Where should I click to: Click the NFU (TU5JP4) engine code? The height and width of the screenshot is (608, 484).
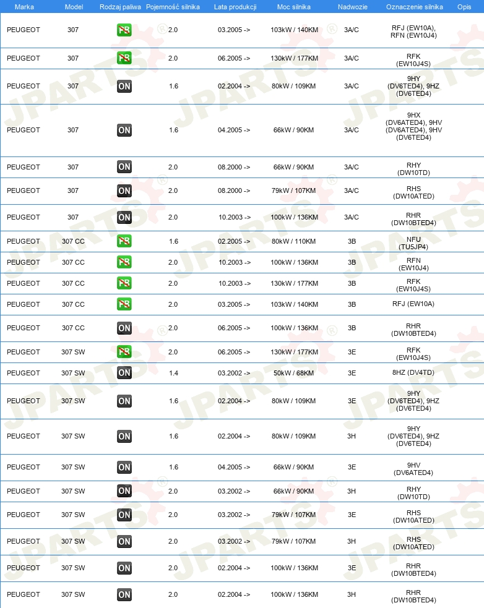[413, 243]
